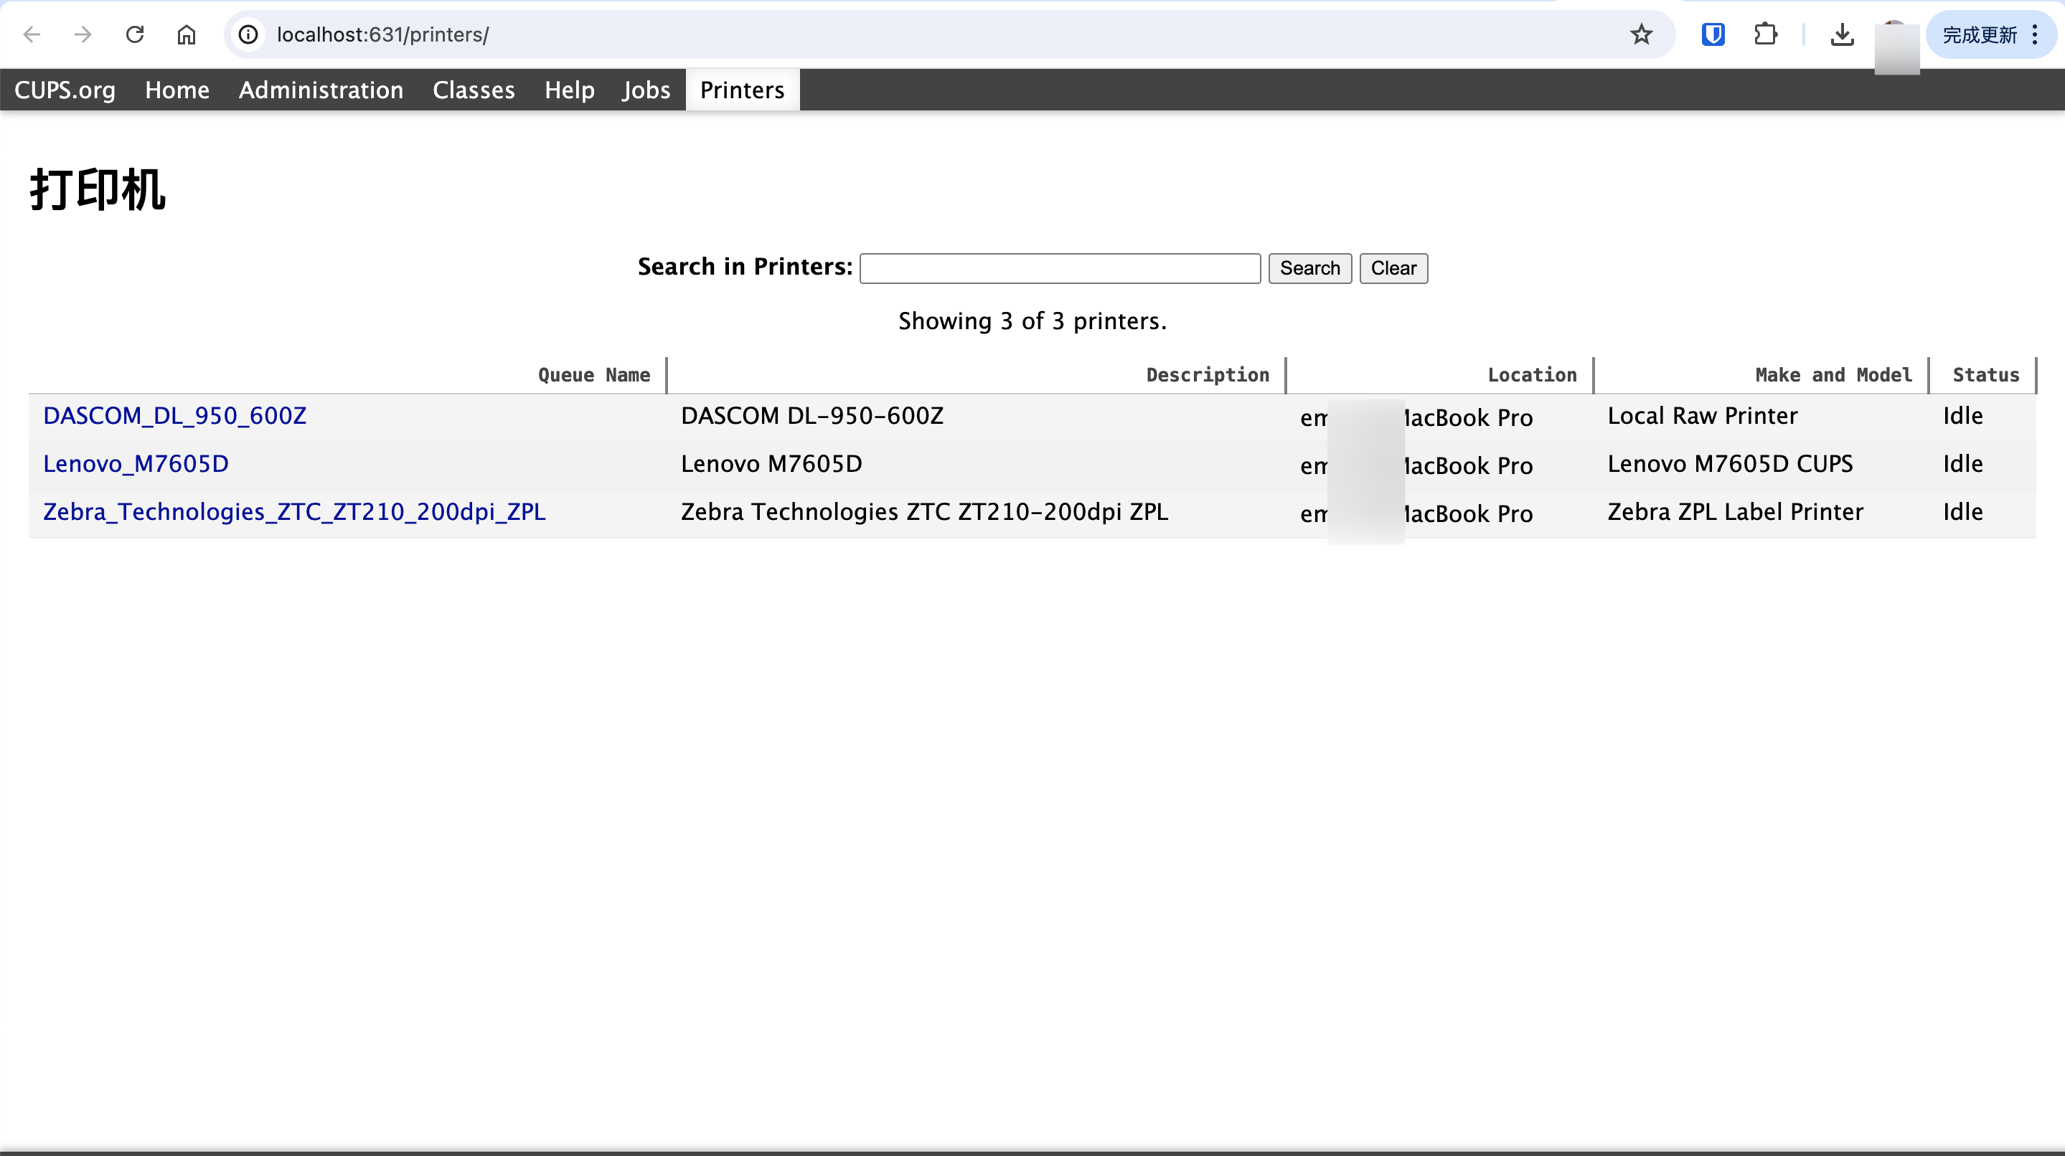Open the Zebra_Technologies_ZTC_ZT210_200dpi_ZPL queue
The image size is (2065, 1156).
coord(294,512)
